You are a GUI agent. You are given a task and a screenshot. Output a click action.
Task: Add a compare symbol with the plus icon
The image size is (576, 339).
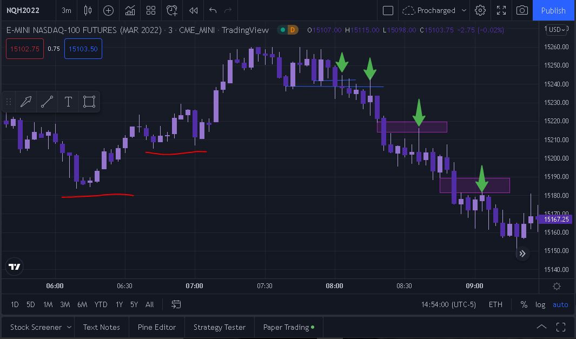click(x=108, y=10)
